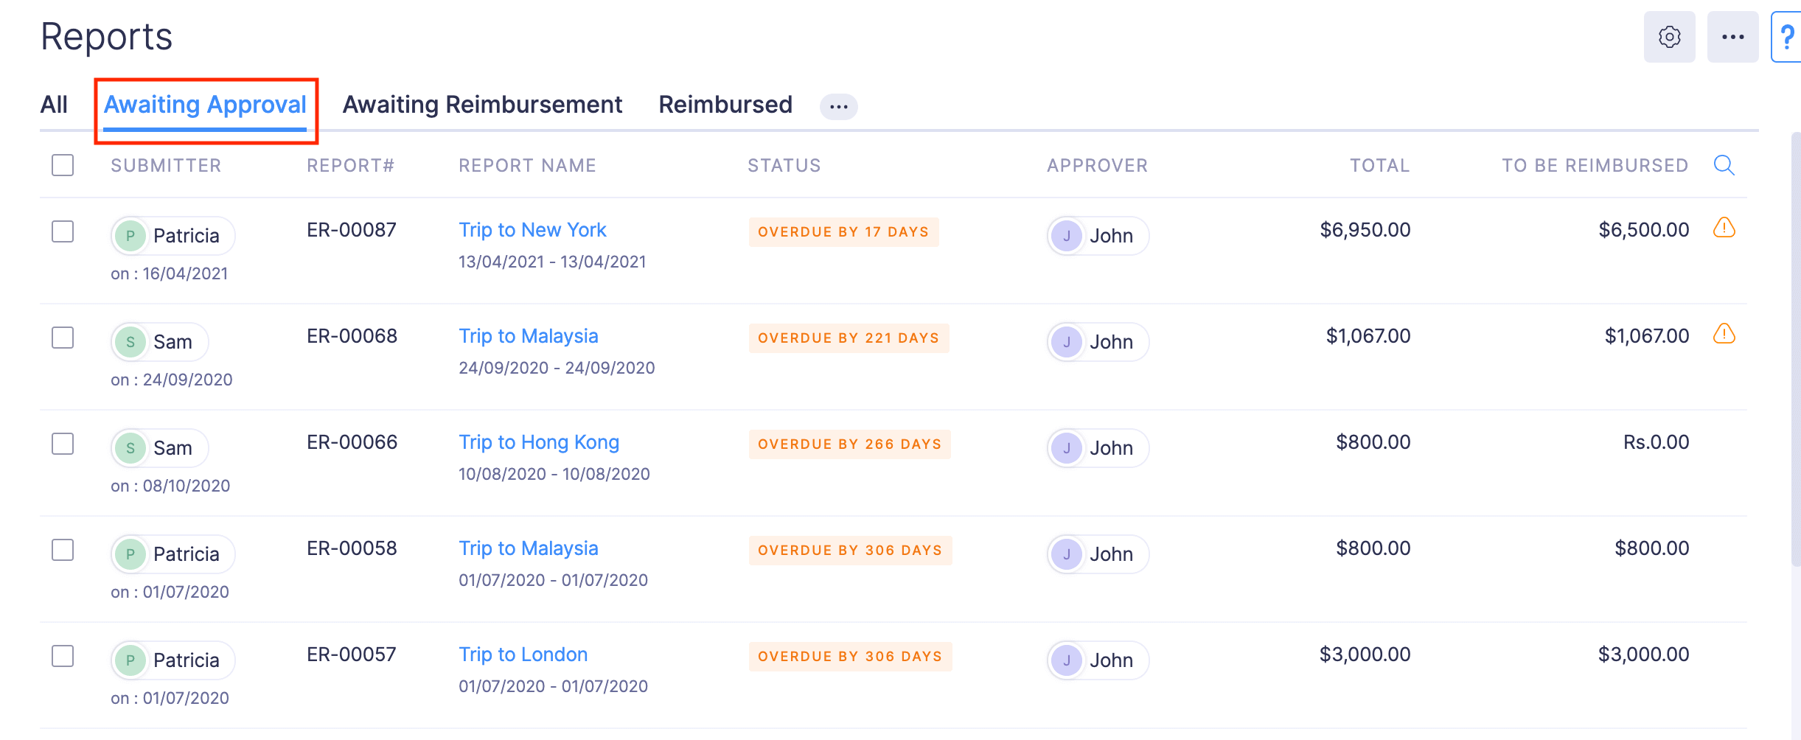
Task: Toggle the select-all checkbox in header
Action: [x=63, y=165]
